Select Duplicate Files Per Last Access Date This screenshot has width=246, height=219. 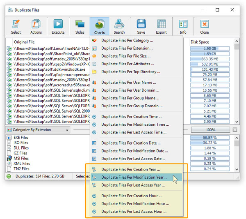click(x=136, y=159)
